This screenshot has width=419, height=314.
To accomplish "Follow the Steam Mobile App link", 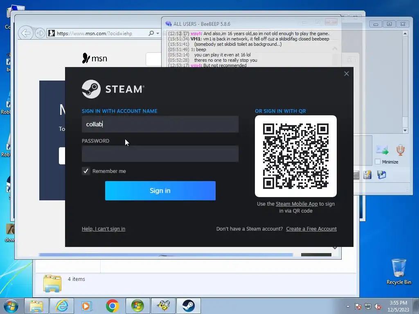I will [x=297, y=204].
